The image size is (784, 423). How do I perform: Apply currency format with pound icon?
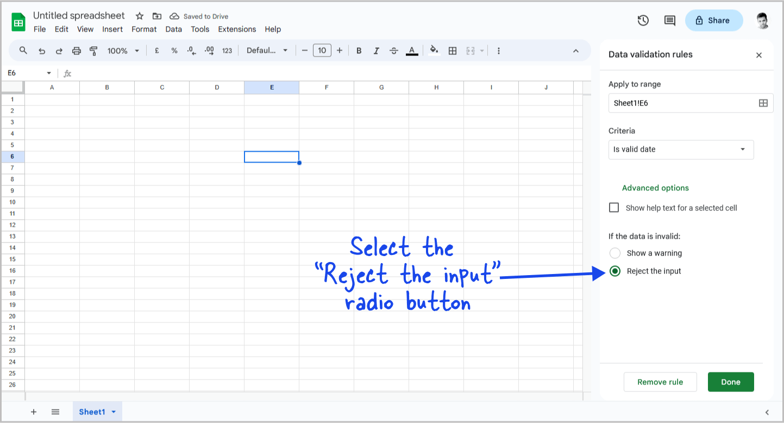coord(157,50)
